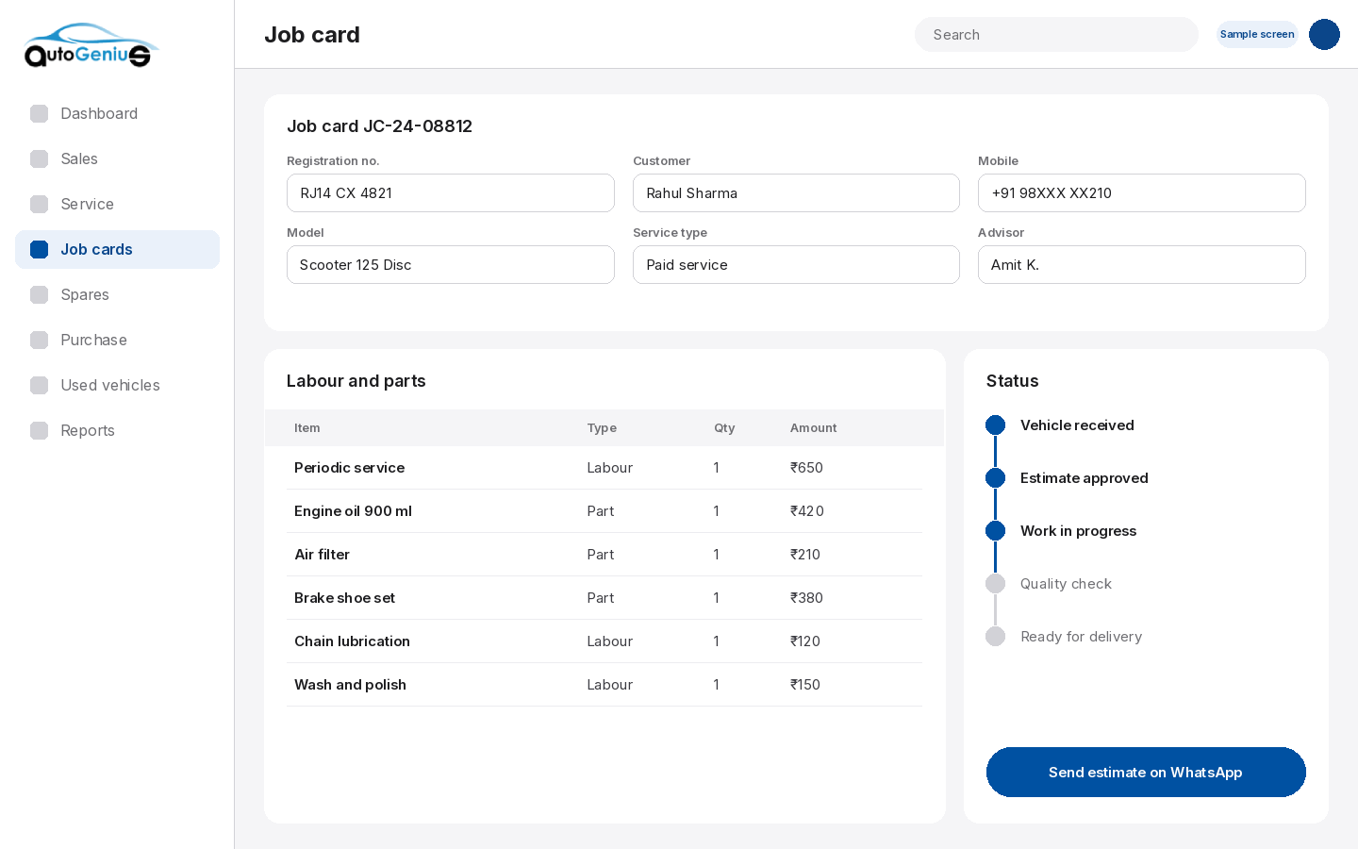Select the Engine oil 900 ml item

(353, 510)
